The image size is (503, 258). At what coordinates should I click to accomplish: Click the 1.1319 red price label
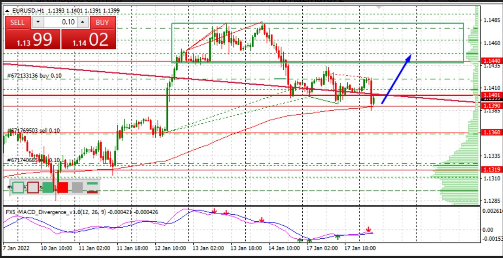(491, 169)
